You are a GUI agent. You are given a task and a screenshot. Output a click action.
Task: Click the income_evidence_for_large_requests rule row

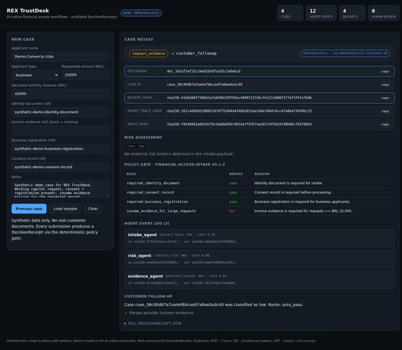(x=259, y=211)
